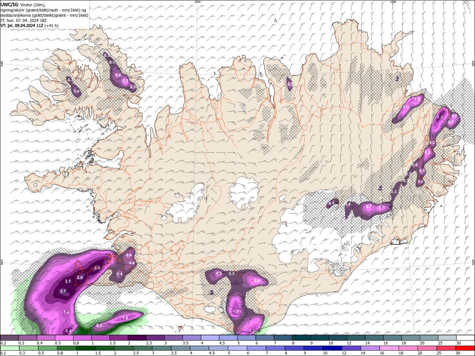Viewport: 475px width, 356px height.
Task: Click the 2.4 precipitation value on the map
Action: [68, 331]
